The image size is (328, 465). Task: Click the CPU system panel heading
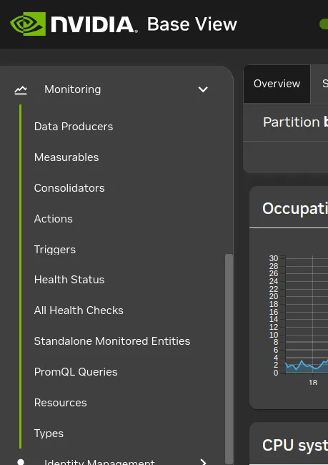pos(295,445)
